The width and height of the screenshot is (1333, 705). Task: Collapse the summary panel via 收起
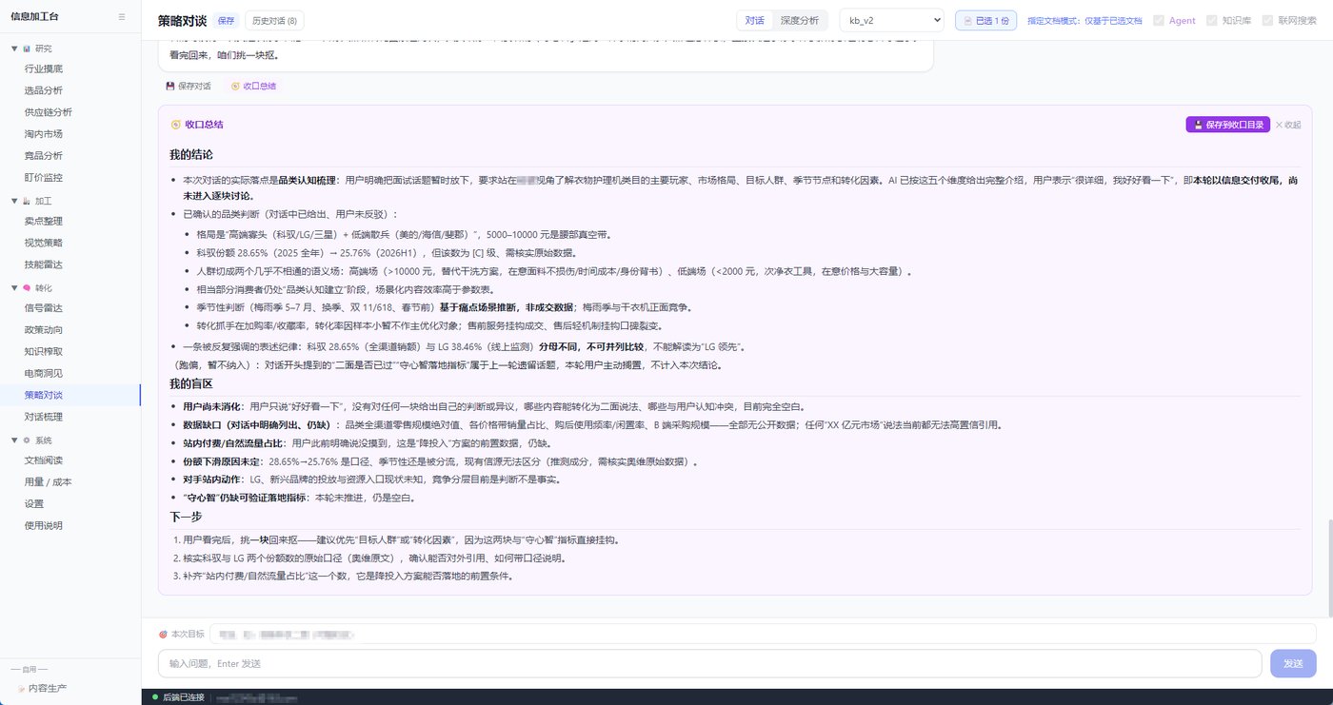pos(1288,125)
